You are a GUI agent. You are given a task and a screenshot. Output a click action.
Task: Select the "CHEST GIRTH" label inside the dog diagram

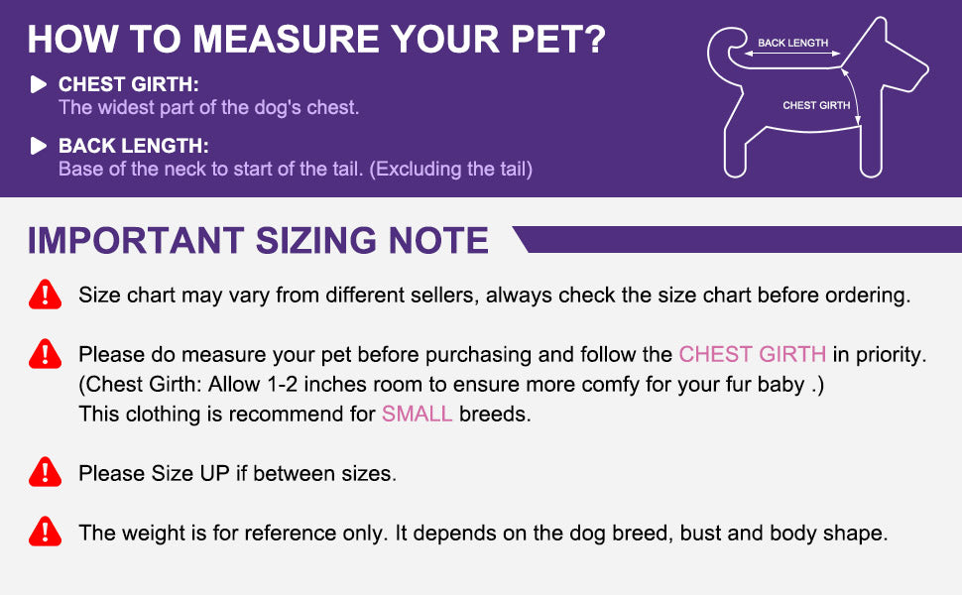coord(816,105)
